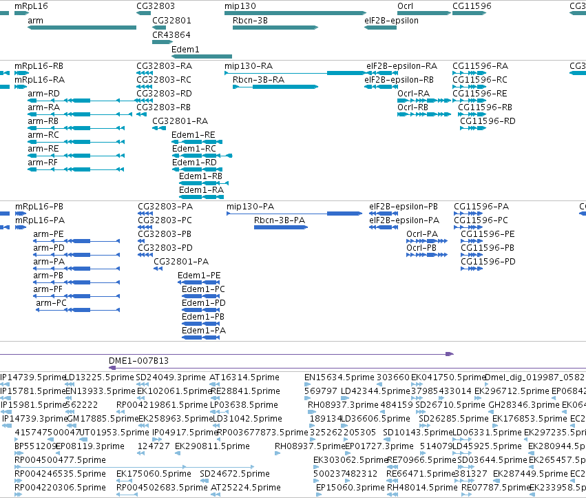Click transcript arm-RF

coord(76,169)
